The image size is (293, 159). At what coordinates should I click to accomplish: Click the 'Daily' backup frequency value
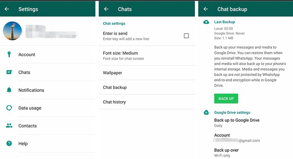pyautogui.click(x=218, y=125)
